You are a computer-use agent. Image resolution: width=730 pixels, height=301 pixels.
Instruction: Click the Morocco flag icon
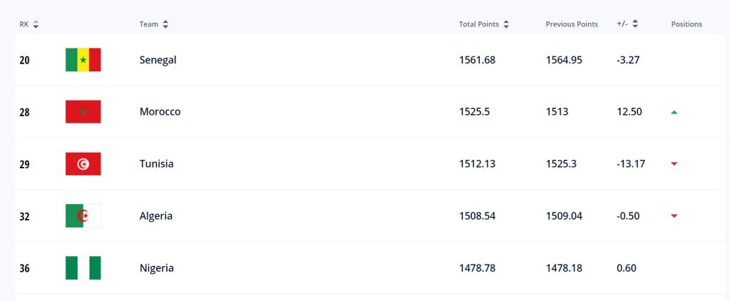point(83,112)
